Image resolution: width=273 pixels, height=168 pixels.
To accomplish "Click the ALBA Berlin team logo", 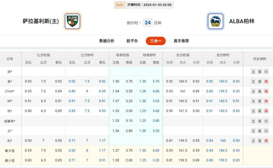I will tap(216, 21).
